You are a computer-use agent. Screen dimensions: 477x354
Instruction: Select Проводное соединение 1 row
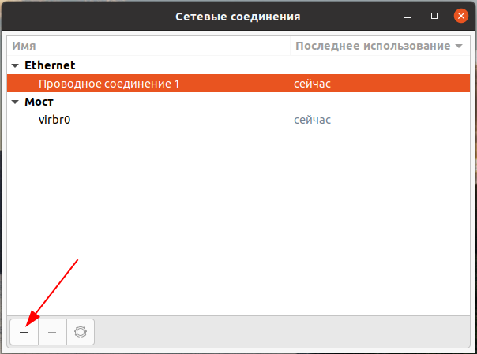click(238, 84)
